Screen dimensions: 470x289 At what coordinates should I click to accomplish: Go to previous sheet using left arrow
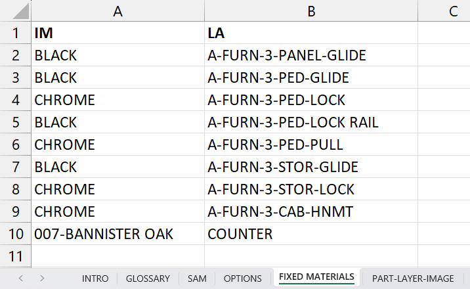click(x=21, y=278)
